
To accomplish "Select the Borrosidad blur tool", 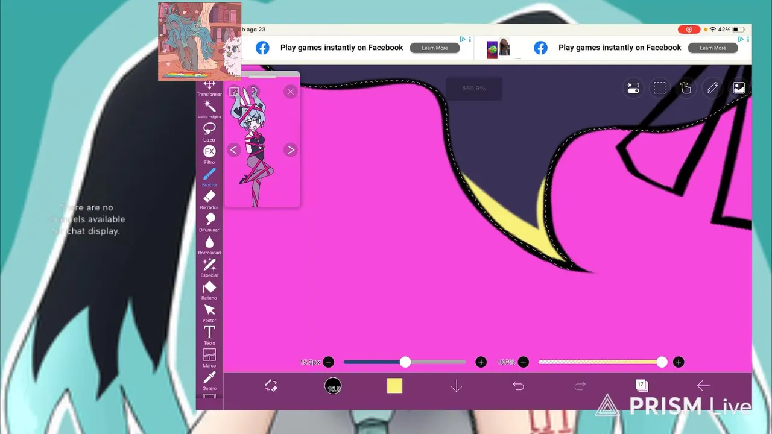I will pyautogui.click(x=209, y=245).
